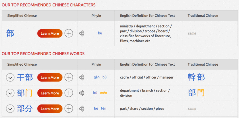Click the plus icon beside character 部
The width and height of the screenshot is (239, 118).
[x=69, y=33]
